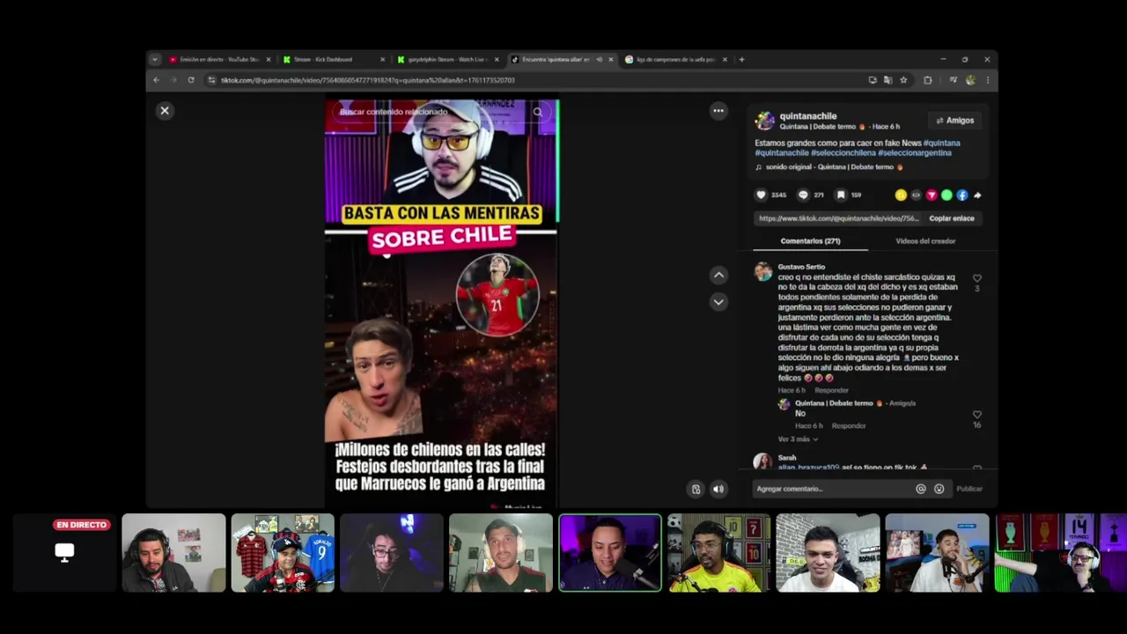
Task: Open the three-dots more options menu
Action: [x=718, y=111]
